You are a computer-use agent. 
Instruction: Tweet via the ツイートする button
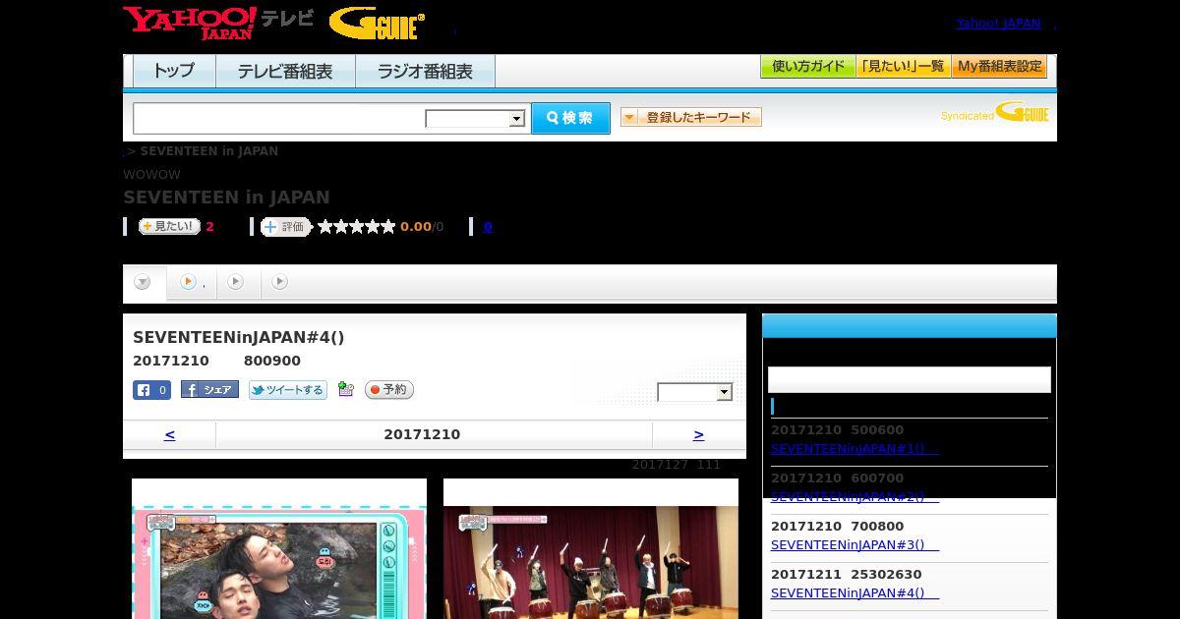(x=287, y=390)
